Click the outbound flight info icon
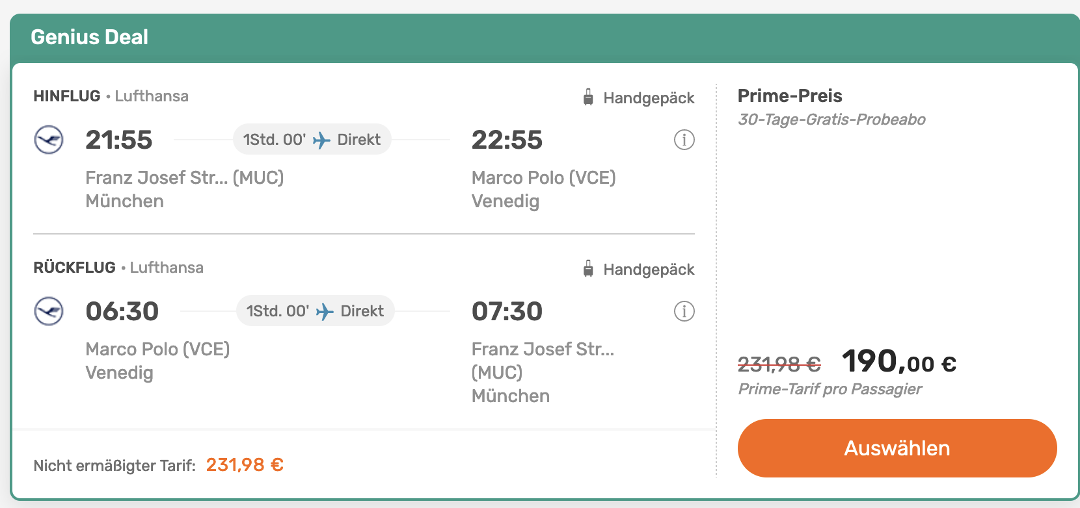Image resolution: width=1080 pixels, height=508 pixels. coord(684,140)
